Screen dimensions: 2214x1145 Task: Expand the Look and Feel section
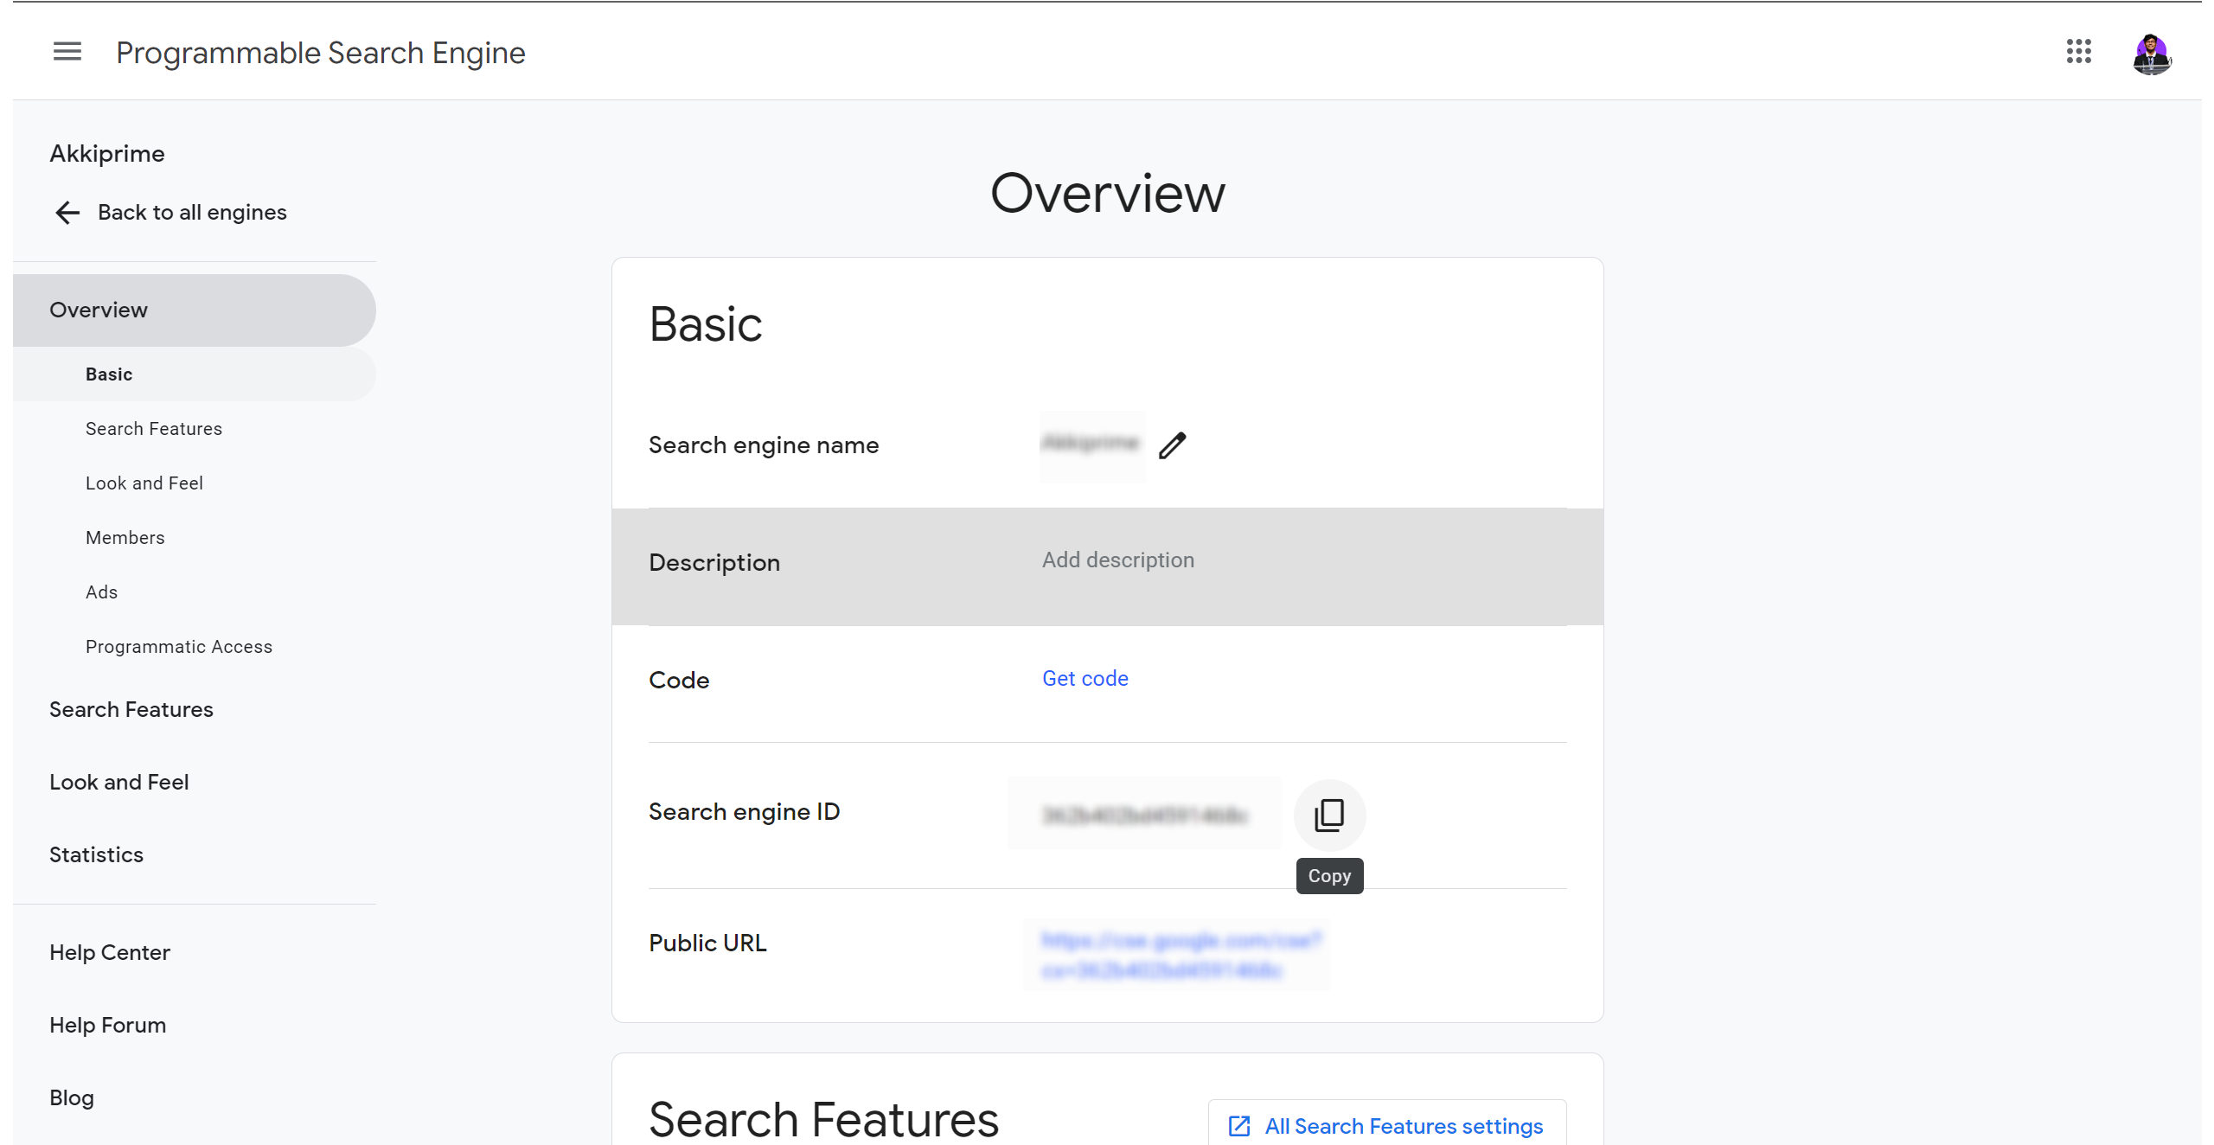pyautogui.click(x=118, y=783)
